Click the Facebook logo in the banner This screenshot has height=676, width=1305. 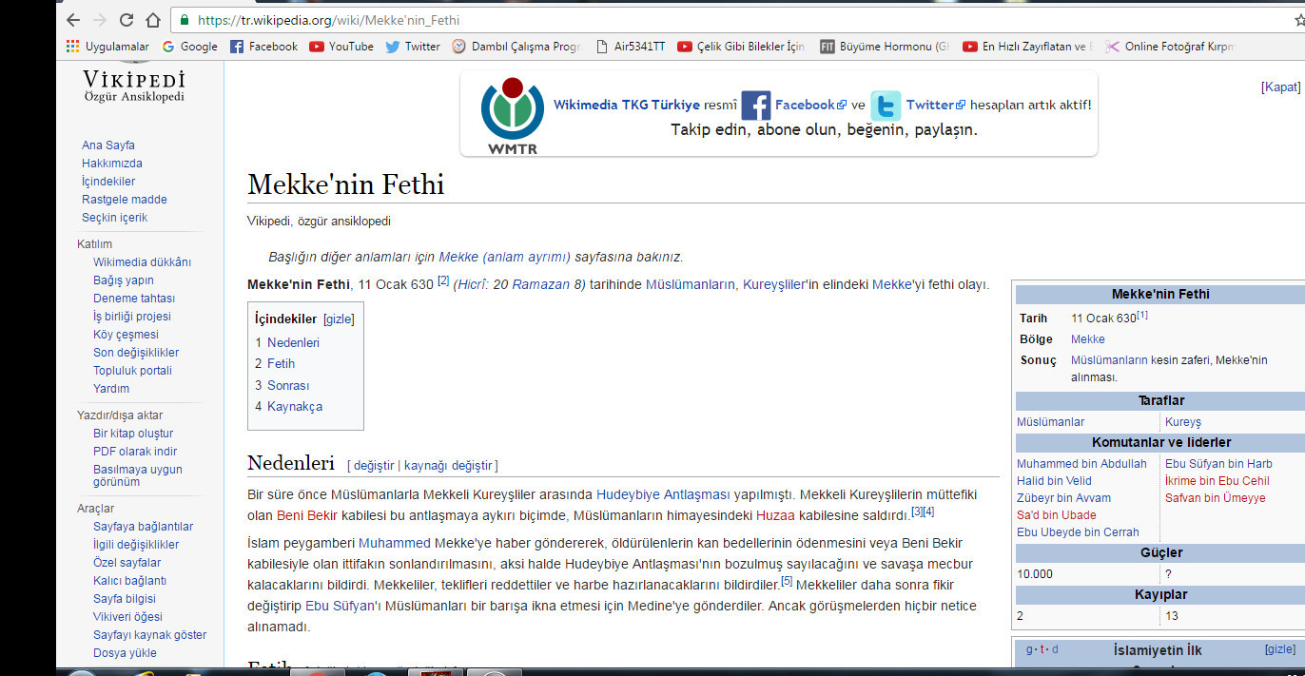pos(755,106)
